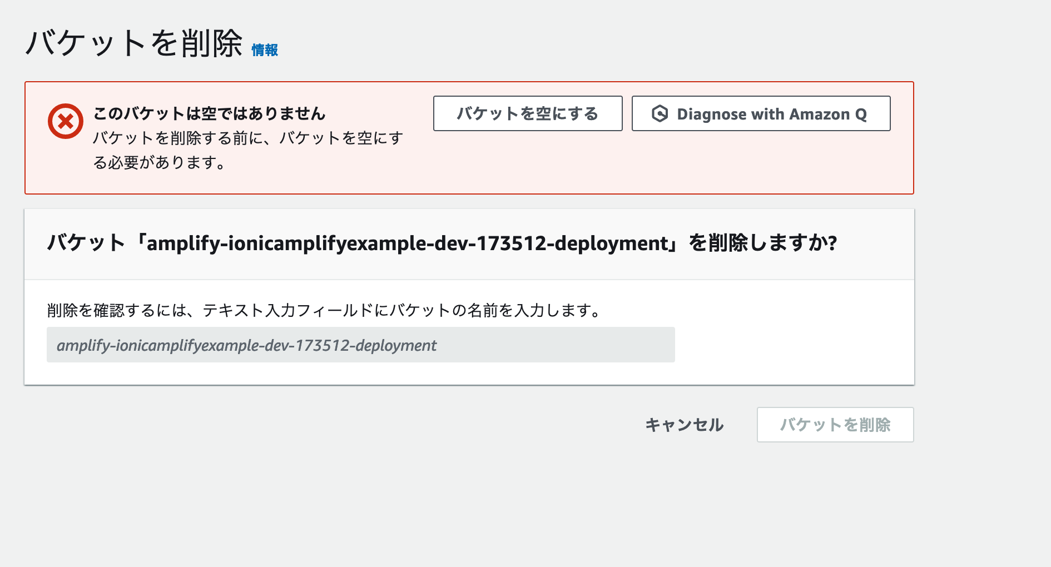Select the italic placeholder bucket name text
Viewport: 1051px width, 567px height.
[246, 345]
